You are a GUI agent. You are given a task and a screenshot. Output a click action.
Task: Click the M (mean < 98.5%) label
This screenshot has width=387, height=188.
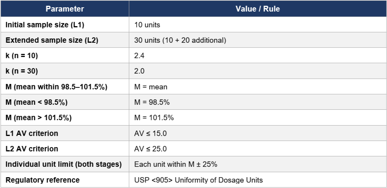click(37, 102)
